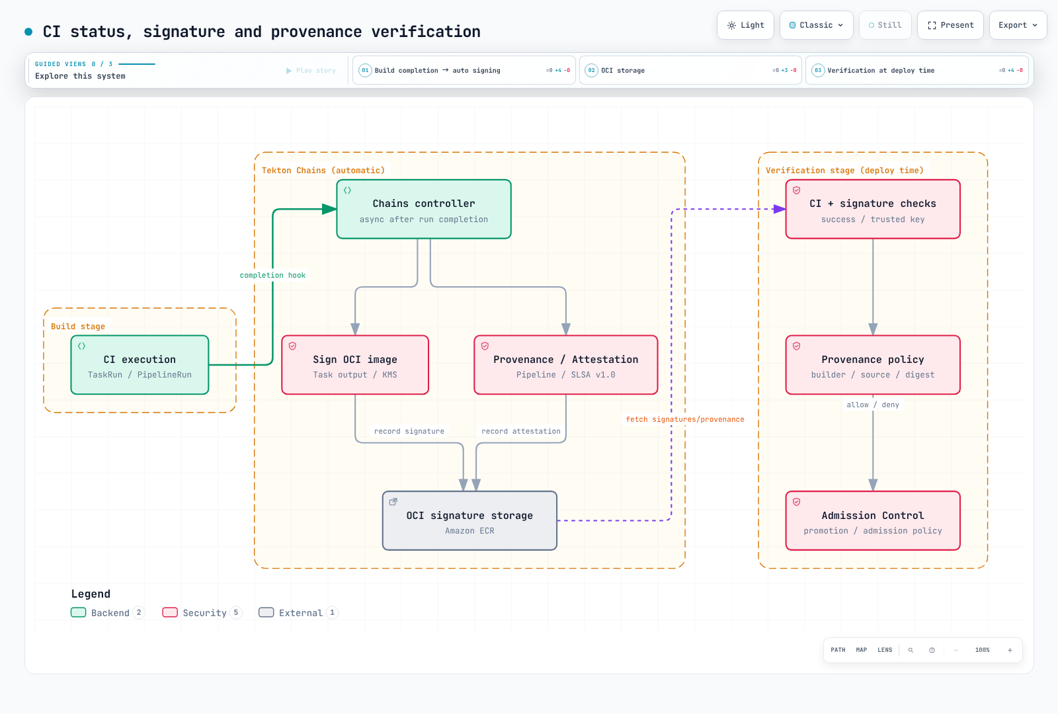Click the 'allow / deny' edge label
Viewport: 1058px width, 714px height.
pos(873,405)
